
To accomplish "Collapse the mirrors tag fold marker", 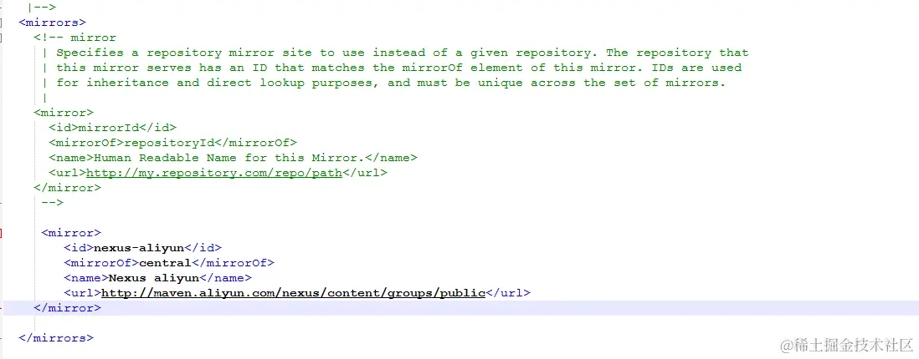I will pos(1,23).
